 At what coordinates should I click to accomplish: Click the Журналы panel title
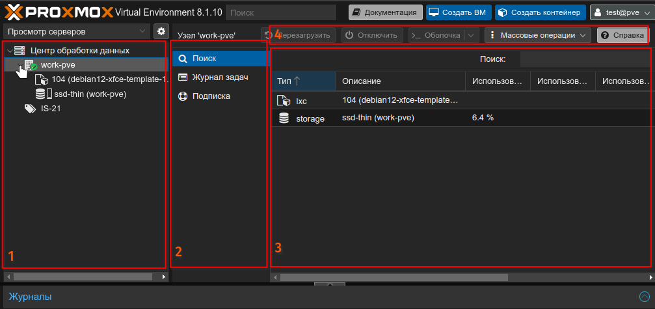tap(30, 297)
